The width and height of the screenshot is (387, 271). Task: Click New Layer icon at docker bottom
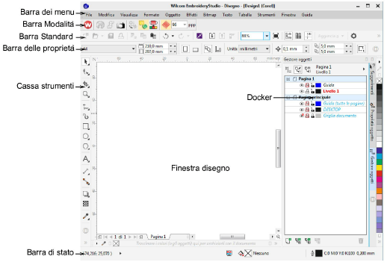click(x=288, y=241)
